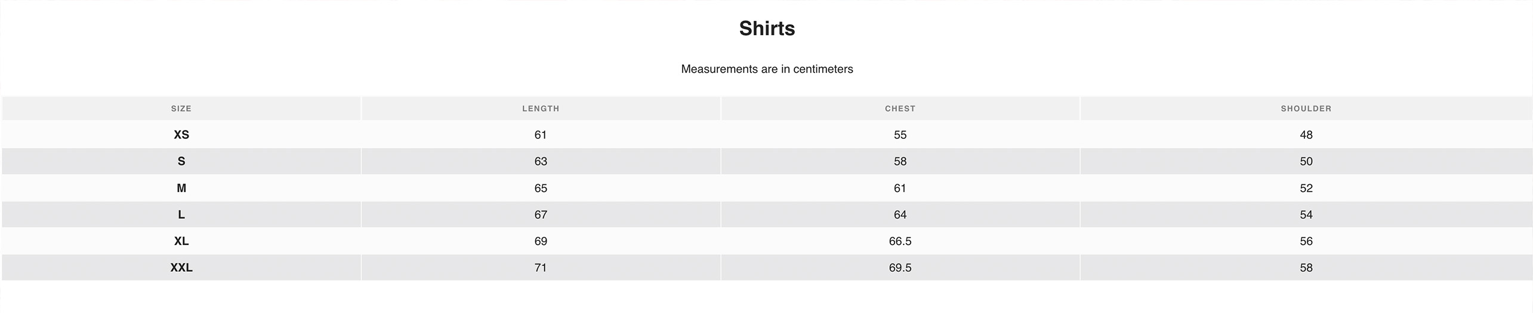The width and height of the screenshot is (1533, 313).
Task: Click the L size row label
Action: (181, 215)
